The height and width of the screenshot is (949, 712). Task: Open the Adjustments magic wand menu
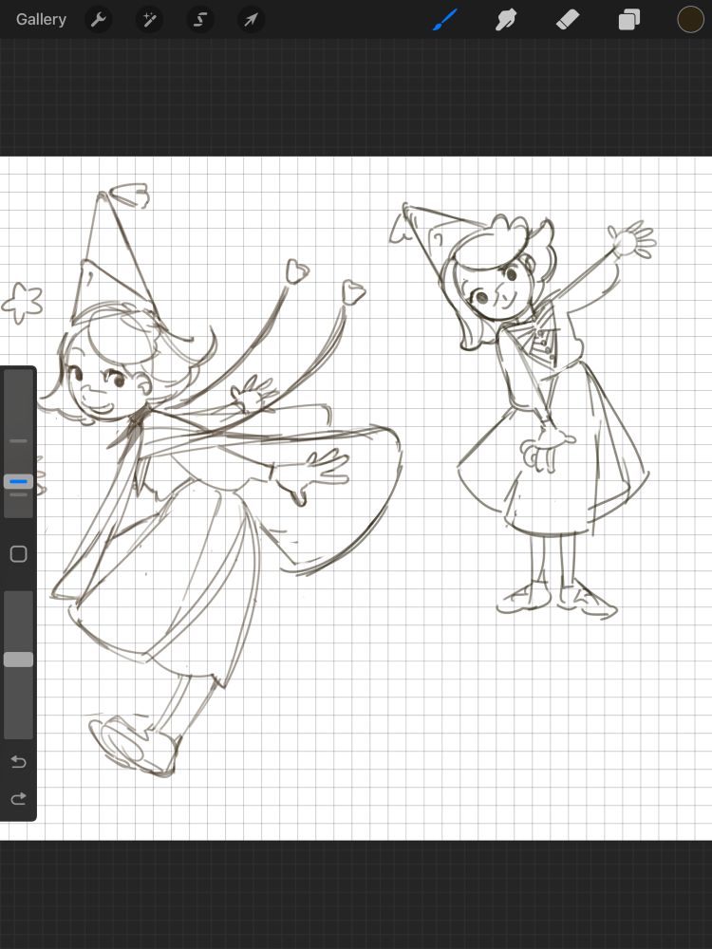point(149,20)
